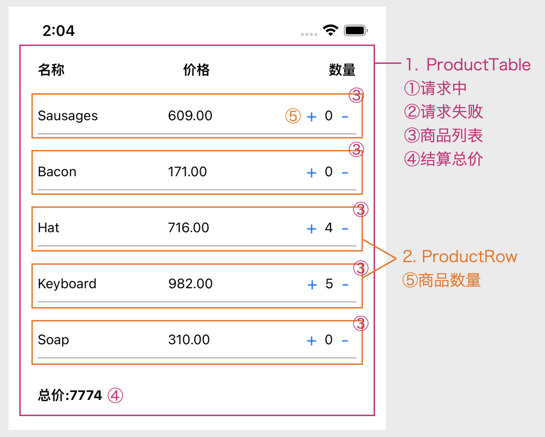Viewport: 545px width, 437px height.
Task: Tap the Wi-Fi status bar icon
Action: pos(330,30)
